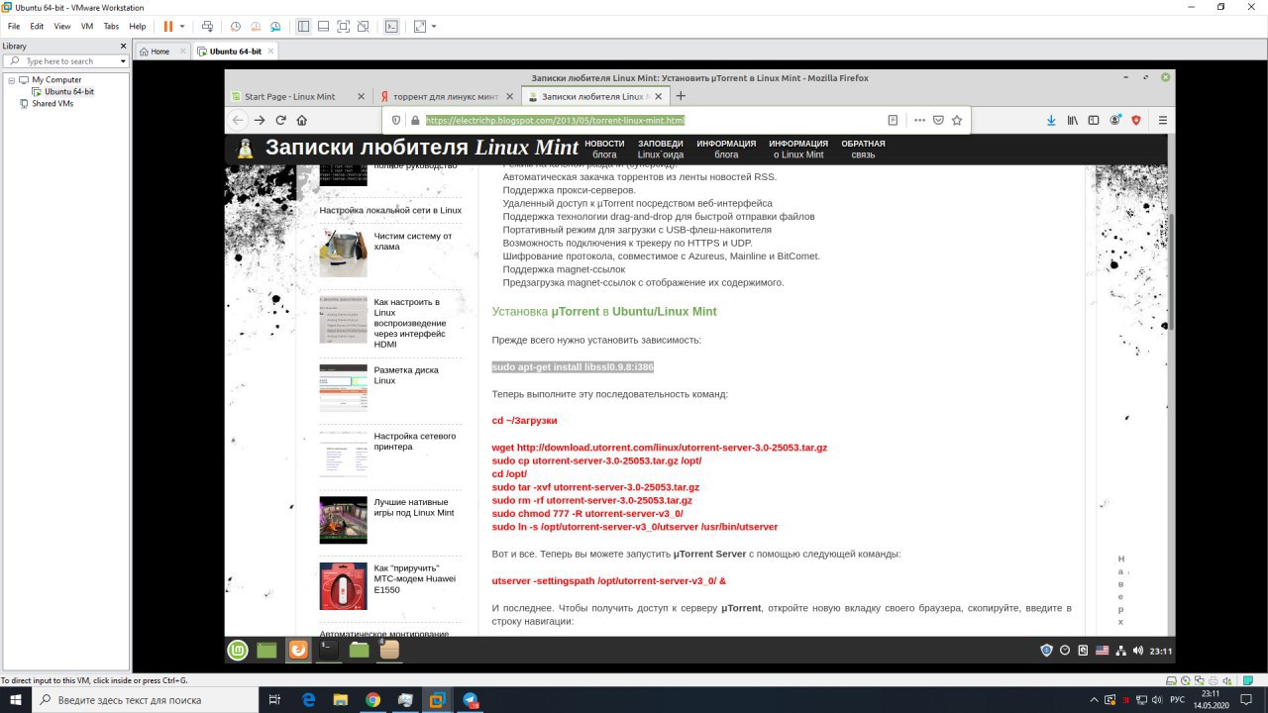Open VMware Tabs menu
Image resolution: width=1268 pixels, height=713 pixels.
tap(112, 26)
